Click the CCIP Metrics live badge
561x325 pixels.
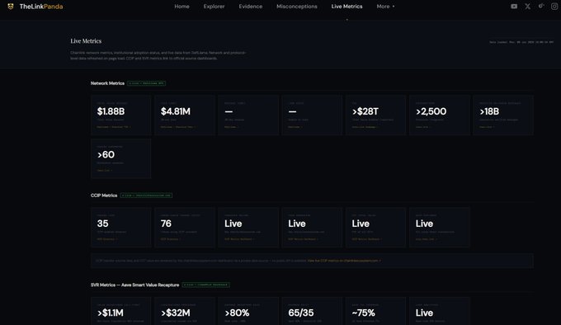(146, 195)
